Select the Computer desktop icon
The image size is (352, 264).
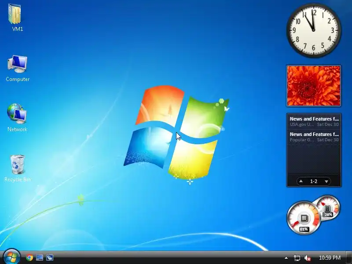click(x=18, y=68)
